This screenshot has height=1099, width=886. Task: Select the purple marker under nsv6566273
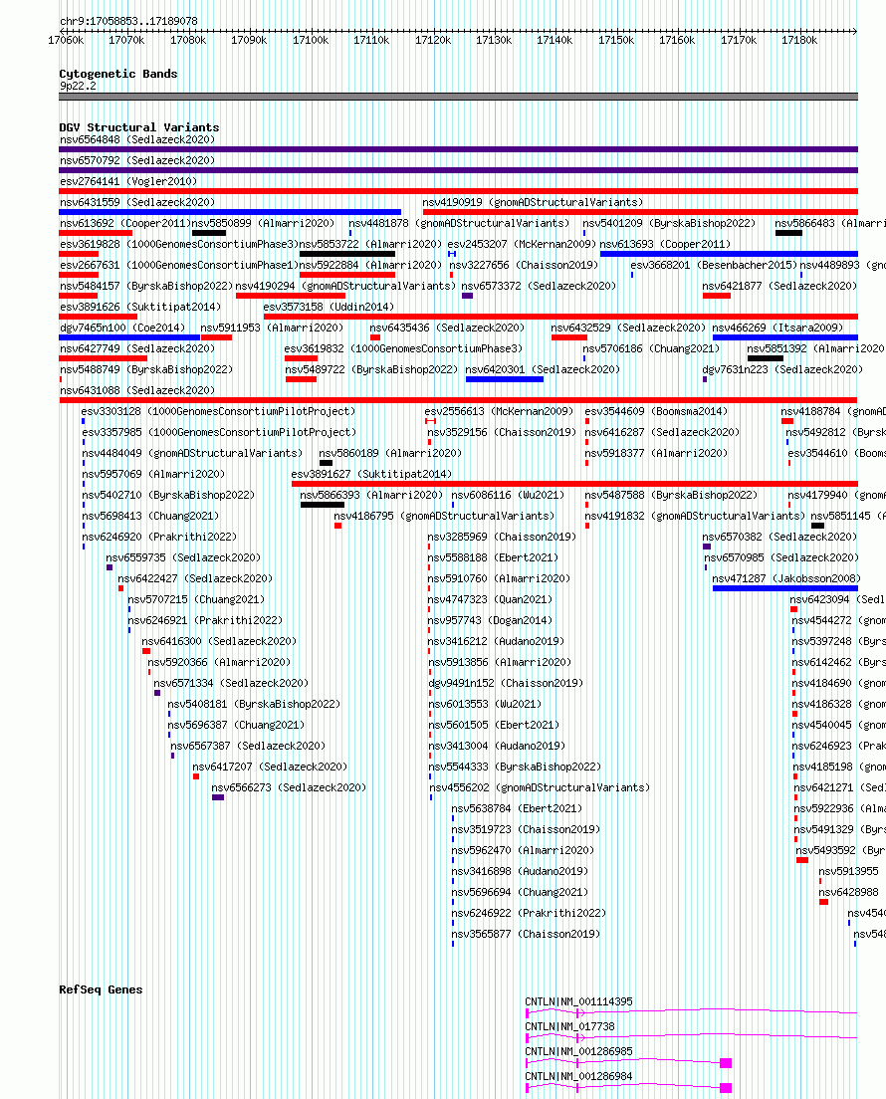(218, 797)
